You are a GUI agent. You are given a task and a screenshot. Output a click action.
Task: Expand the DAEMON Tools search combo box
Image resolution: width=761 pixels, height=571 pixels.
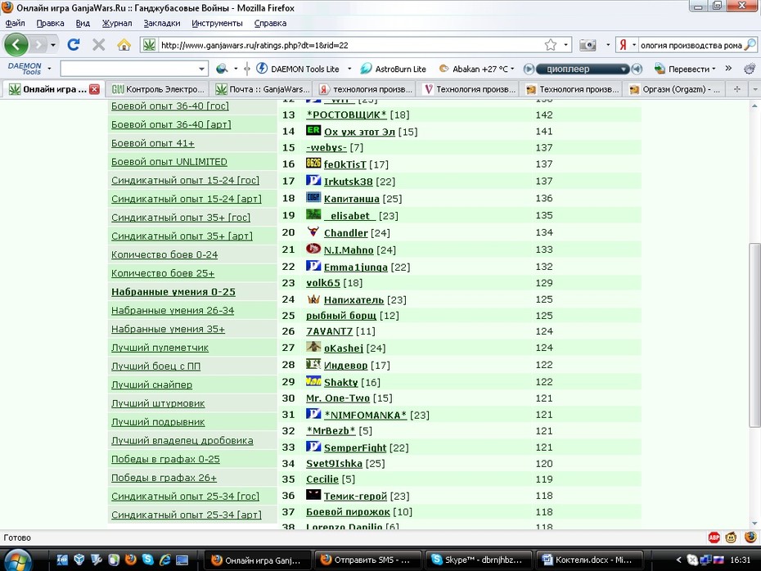201,69
